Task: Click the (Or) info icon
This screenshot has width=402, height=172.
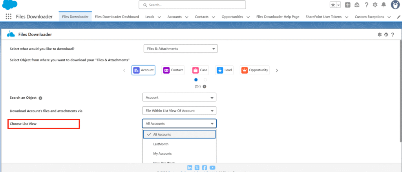Action: [204, 87]
